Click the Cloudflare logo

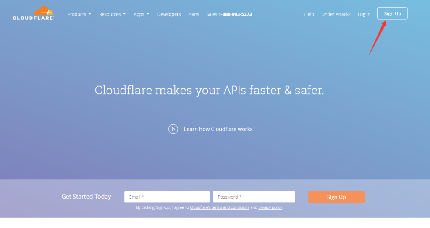pos(33,14)
